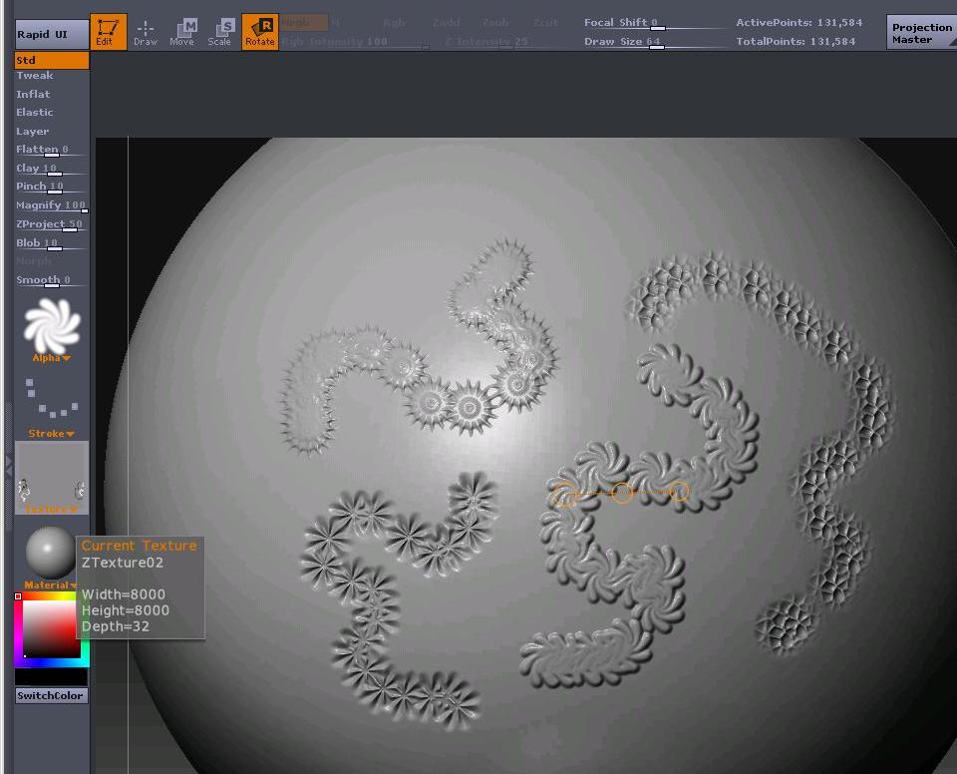Toggle the Zadd mode button
Viewport: 957px width, 774px height.
click(447, 23)
